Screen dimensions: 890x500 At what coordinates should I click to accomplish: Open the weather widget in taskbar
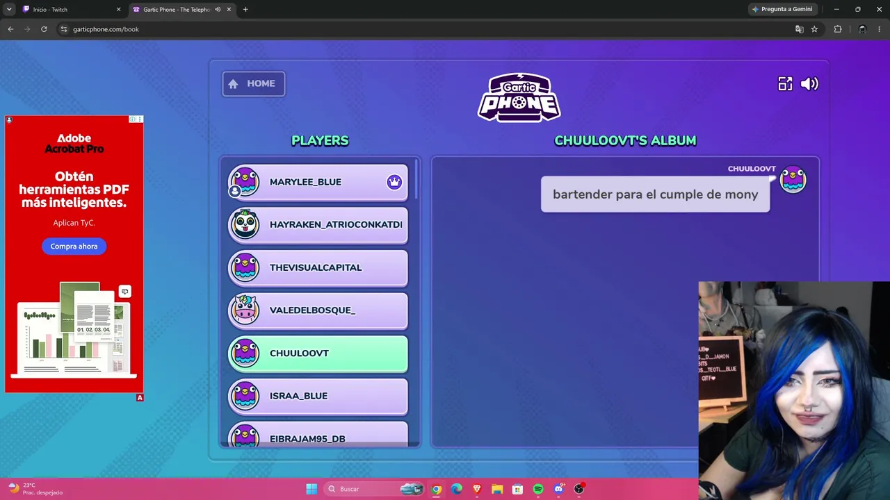(35, 489)
